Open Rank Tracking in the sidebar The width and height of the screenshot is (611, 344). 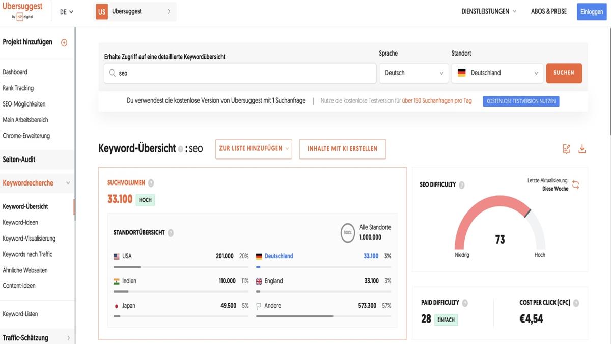18,88
